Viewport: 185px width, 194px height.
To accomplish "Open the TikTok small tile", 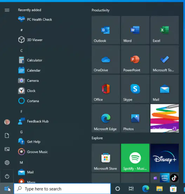I will click(x=174, y=178).
